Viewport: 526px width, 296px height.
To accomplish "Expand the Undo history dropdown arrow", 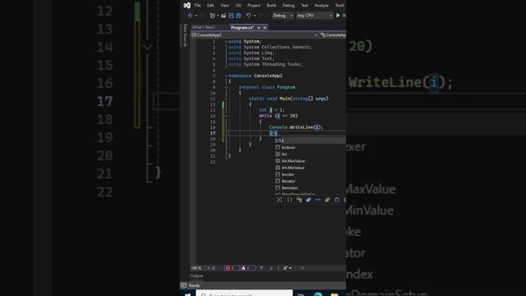I will click(255, 16).
